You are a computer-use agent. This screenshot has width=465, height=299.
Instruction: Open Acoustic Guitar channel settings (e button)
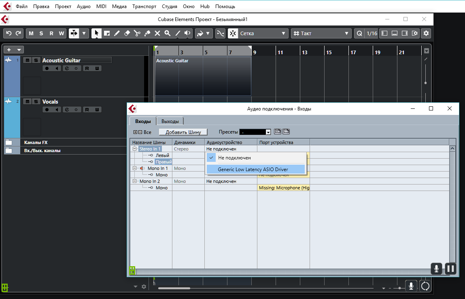pos(67,68)
